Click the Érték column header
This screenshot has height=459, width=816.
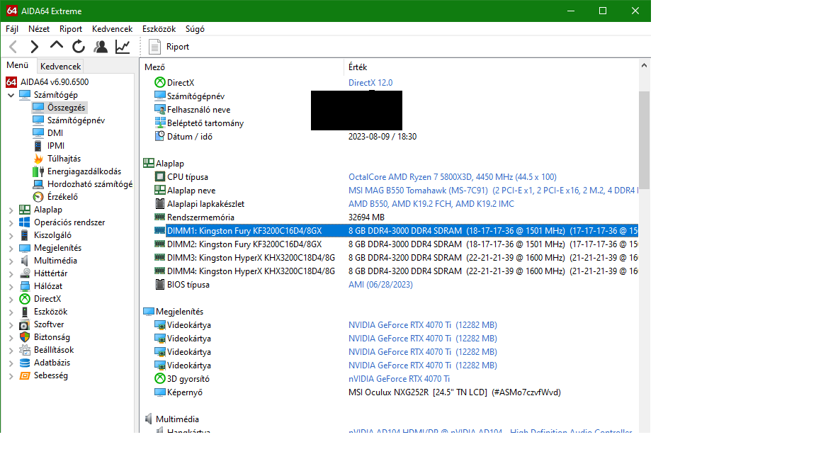[x=491, y=67]
